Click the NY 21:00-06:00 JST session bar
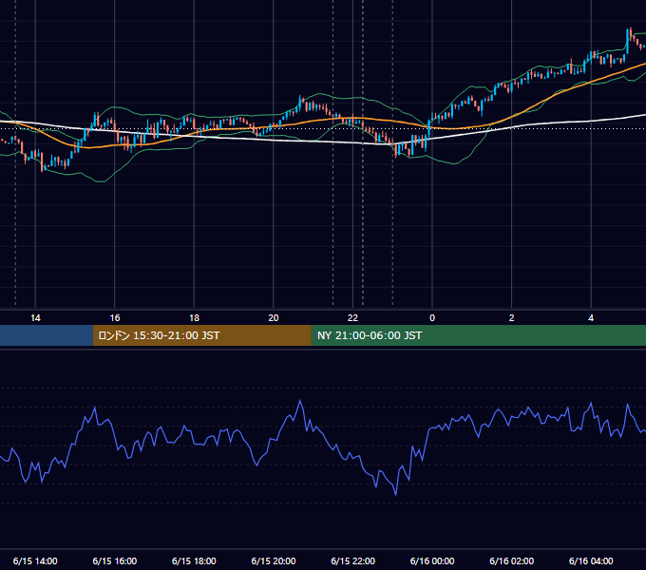 point(478,335)
